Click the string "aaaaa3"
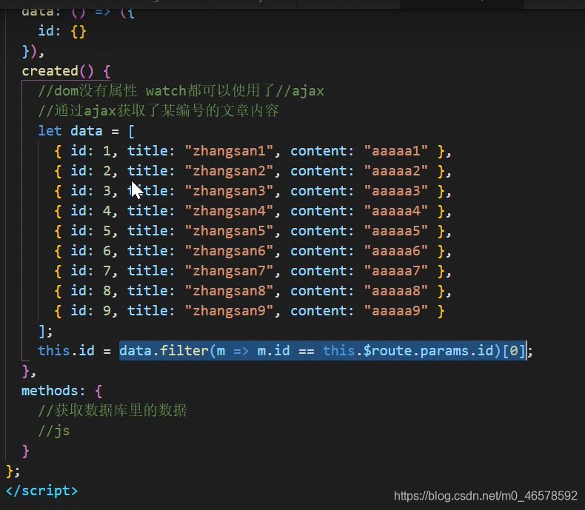The height and width of the screenshot is (510, 585). (x=396, y=191)
